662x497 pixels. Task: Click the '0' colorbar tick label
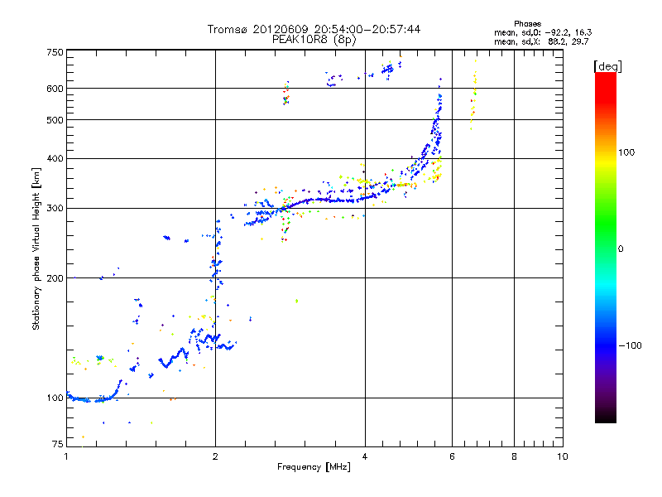tap(621, 248)
